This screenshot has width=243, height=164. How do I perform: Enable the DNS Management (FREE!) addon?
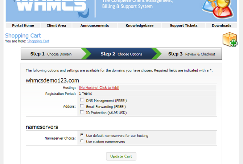click(x=82, y=100)
